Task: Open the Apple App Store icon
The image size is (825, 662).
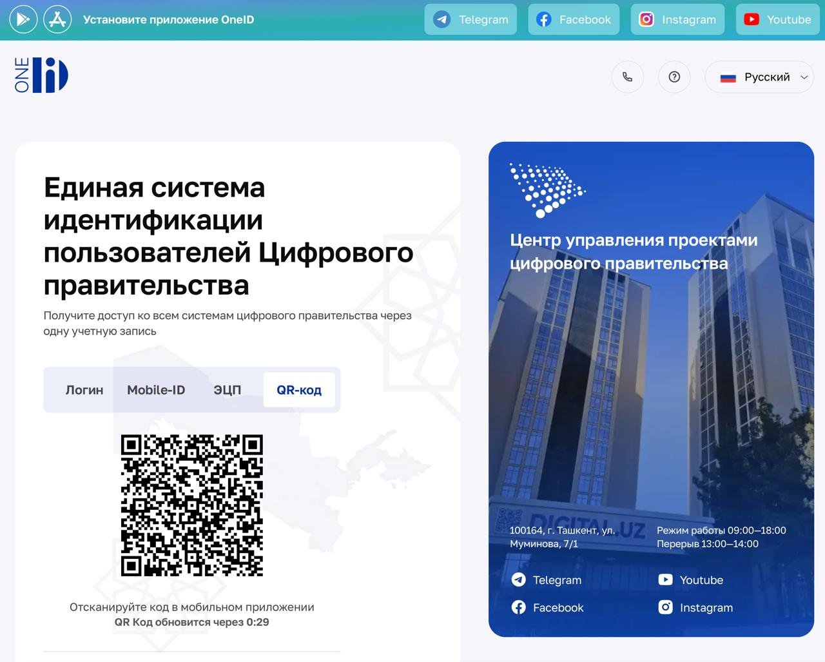Action: pyautogui.click(x=57, y=20)
